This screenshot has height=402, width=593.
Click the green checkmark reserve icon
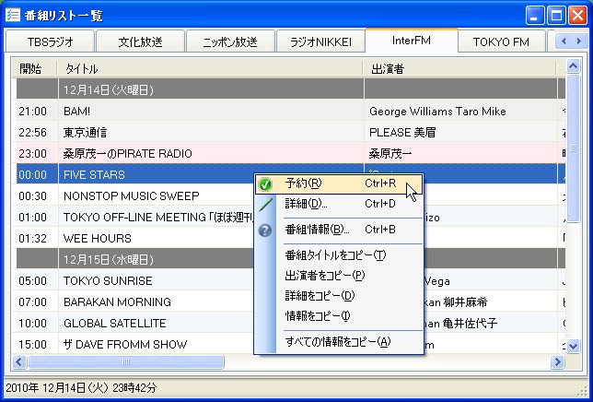click(265, 183)
